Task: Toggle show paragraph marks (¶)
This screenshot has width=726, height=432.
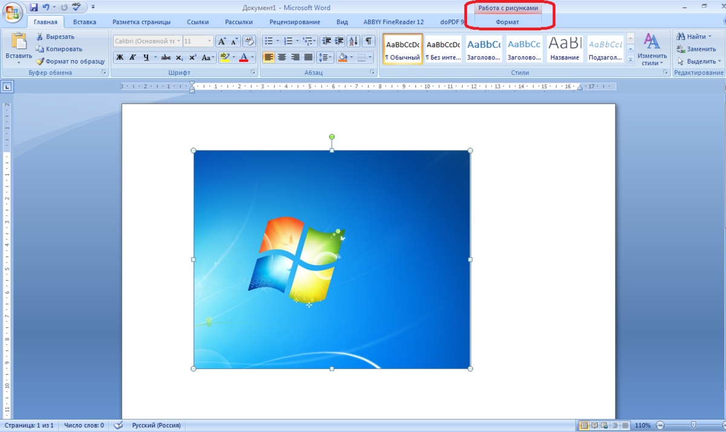Action: pyautogui.click(x=368, y=41)
